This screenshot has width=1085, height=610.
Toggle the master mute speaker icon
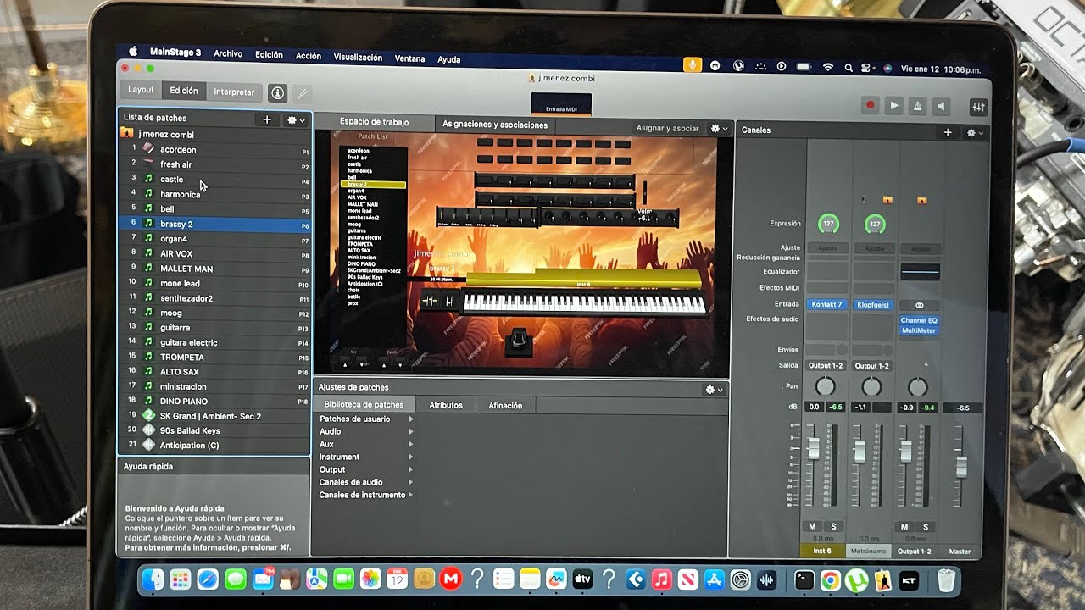941,106
